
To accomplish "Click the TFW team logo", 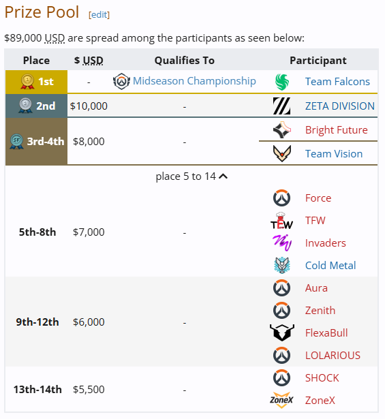I will [281, 221].
